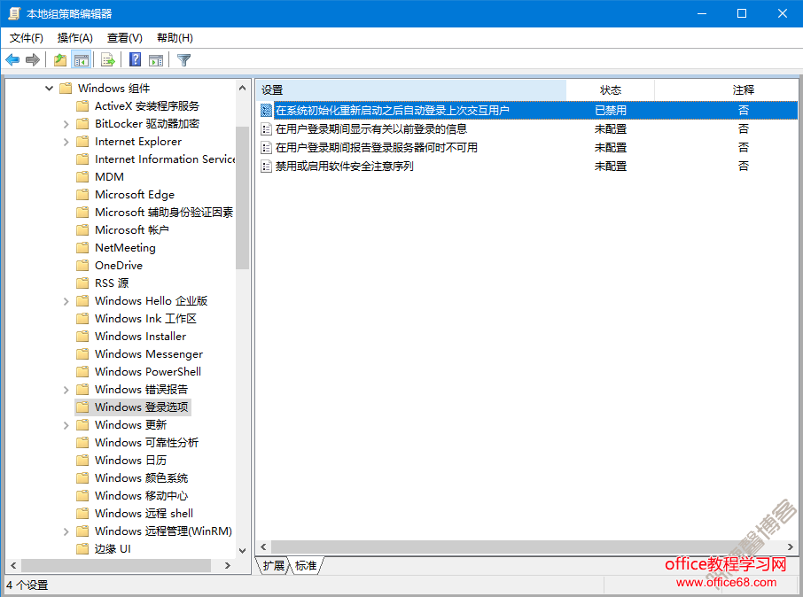Open Help using the question mark toolbar icon
The height and width of the screenshot is (597, 803).
point(133,59)
